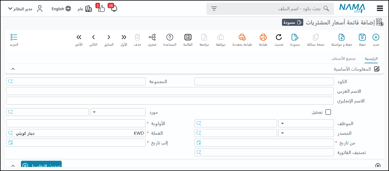The width and height of the screenshot is (389, 171).
Task: Select the Main (الرئيسية) tab
Action: click(x=371, y=59)
